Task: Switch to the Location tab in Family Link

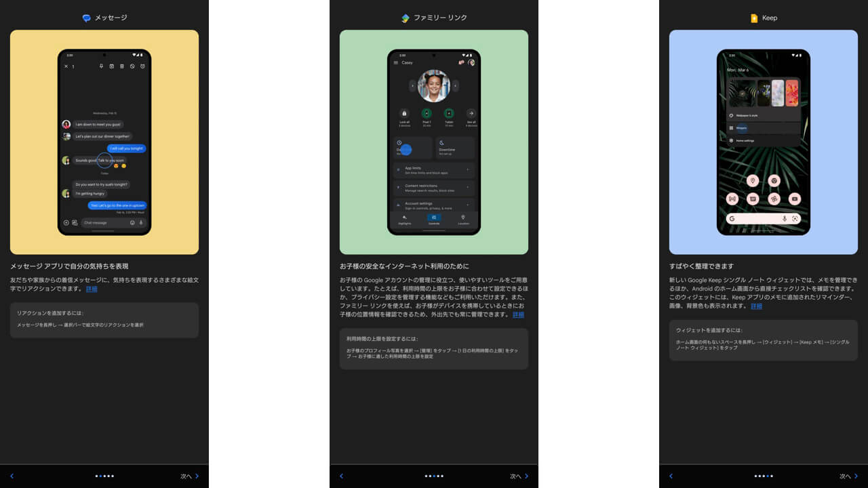Action: click(x=463, y=220)
